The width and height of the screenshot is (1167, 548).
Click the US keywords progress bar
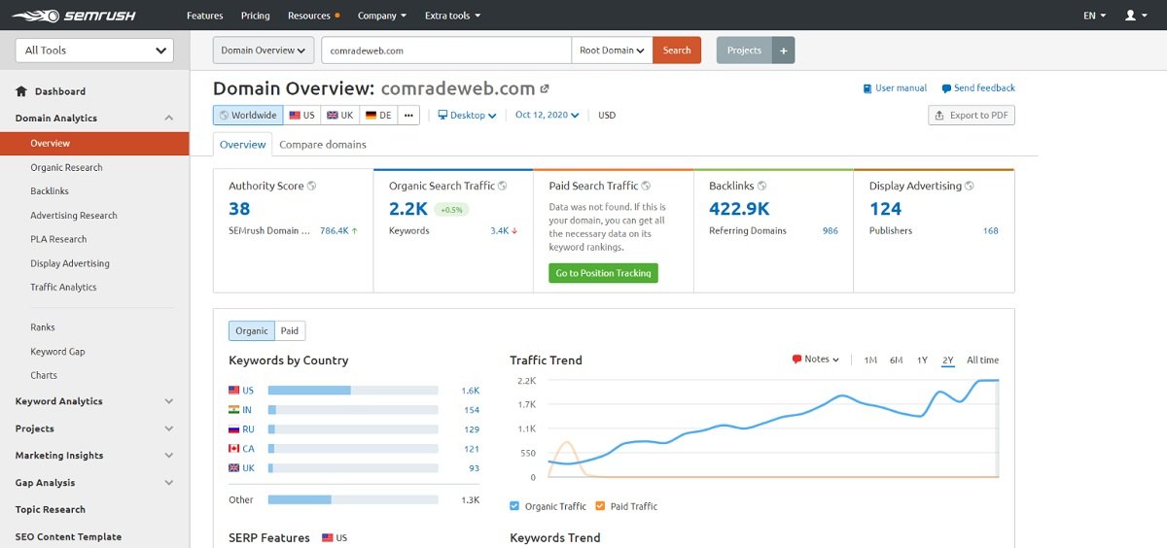353,391
